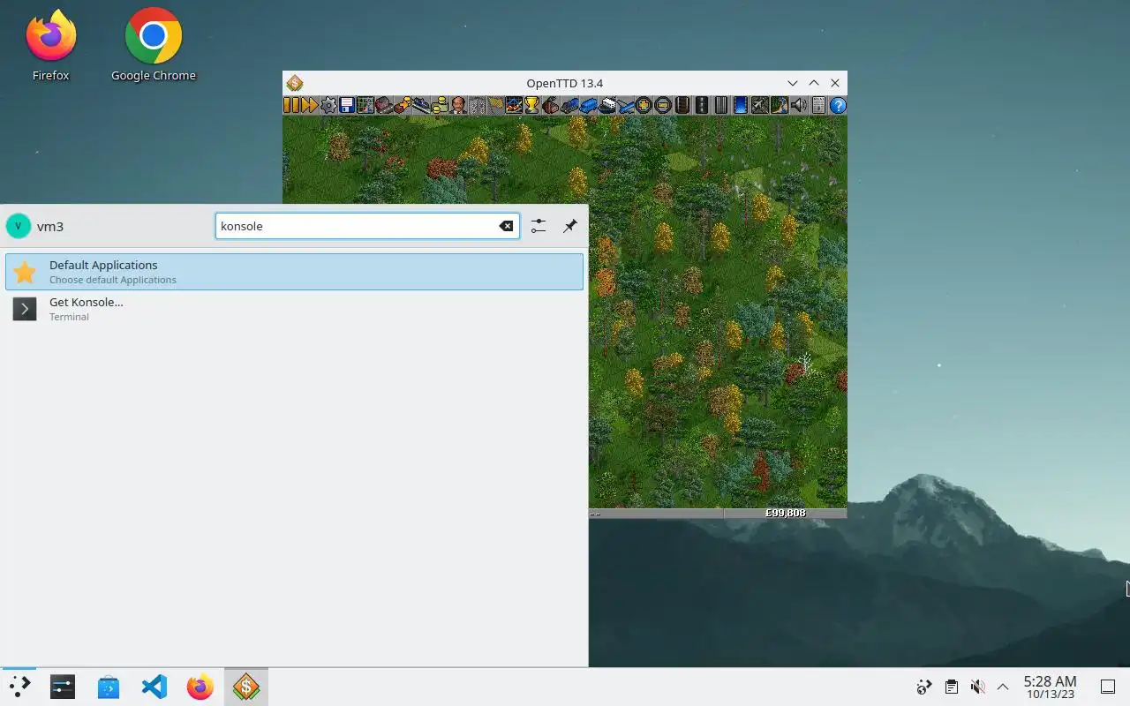The height and width of the screenshot is (706, 1130).
Task: Show company finances coins icon
Action: pos(440,106)
